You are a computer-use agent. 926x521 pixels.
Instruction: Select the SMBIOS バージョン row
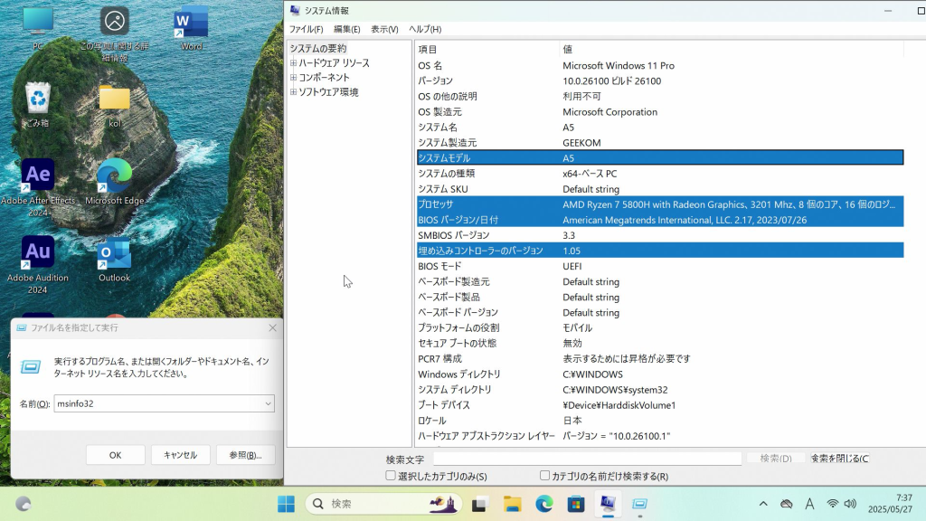(660, 235)
